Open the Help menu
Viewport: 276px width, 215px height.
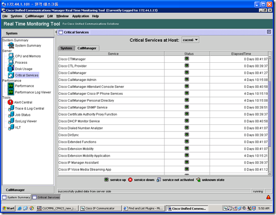96,16
